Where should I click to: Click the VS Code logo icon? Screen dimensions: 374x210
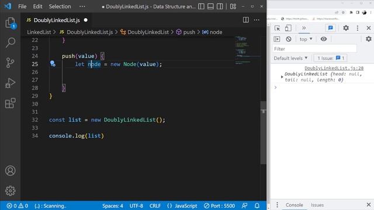point(8,6)
